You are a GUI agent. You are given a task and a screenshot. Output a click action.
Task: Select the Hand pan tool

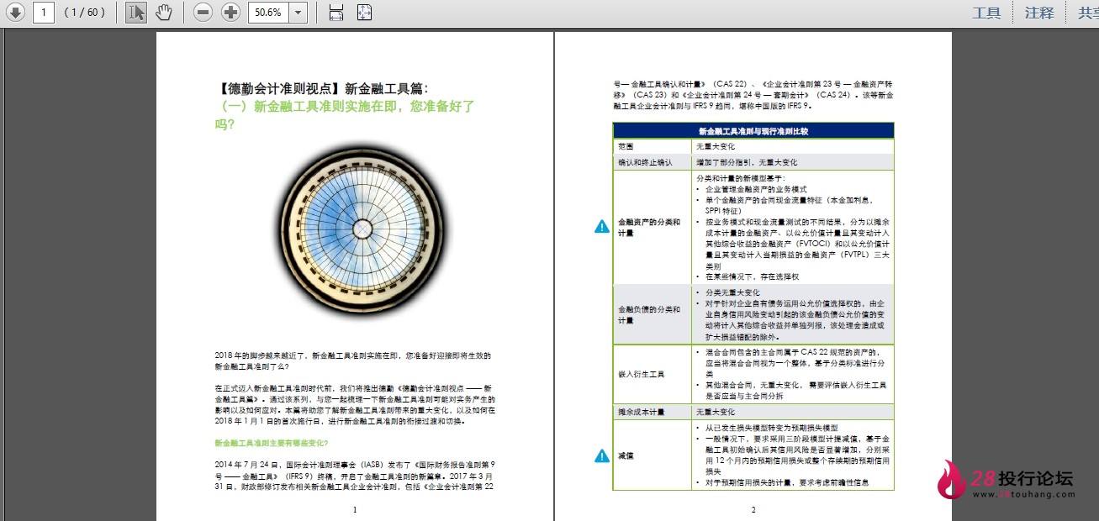click(x=165, y=13)
